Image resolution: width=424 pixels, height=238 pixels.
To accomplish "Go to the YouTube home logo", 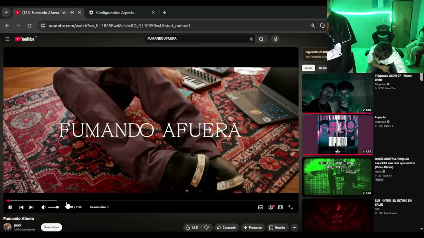I will (x=25, y=39).
